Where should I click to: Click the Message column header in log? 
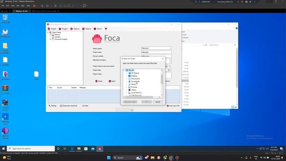click(83, 88)
